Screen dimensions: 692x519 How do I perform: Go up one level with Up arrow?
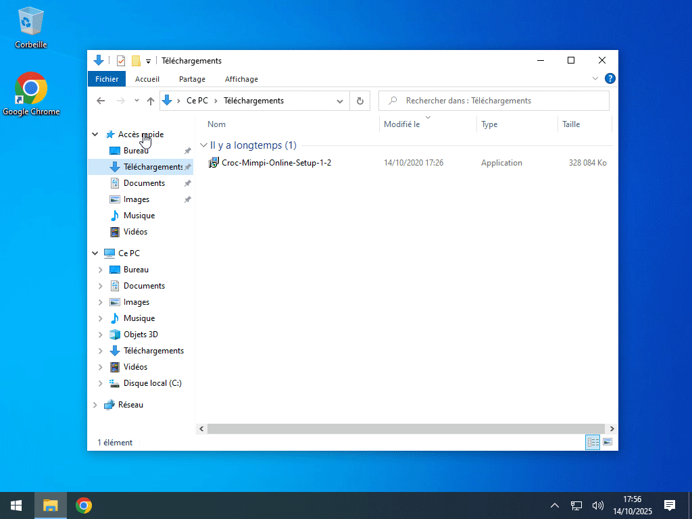pyautogui.click(x=151, y=101)
